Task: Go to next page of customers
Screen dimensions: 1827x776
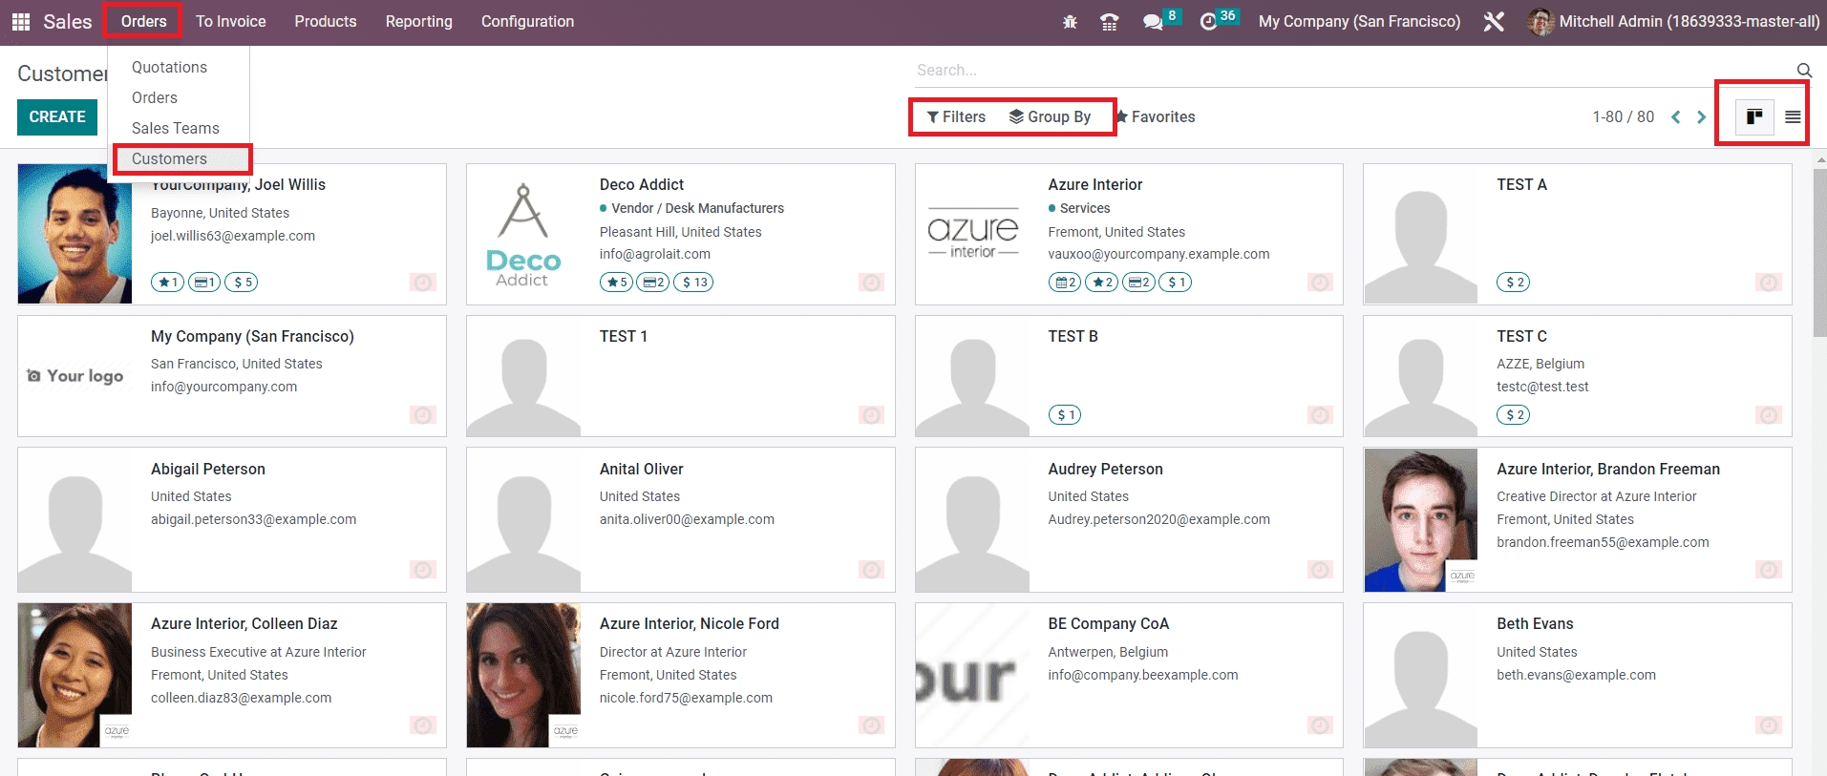Action: click(x=1701, y=116)
